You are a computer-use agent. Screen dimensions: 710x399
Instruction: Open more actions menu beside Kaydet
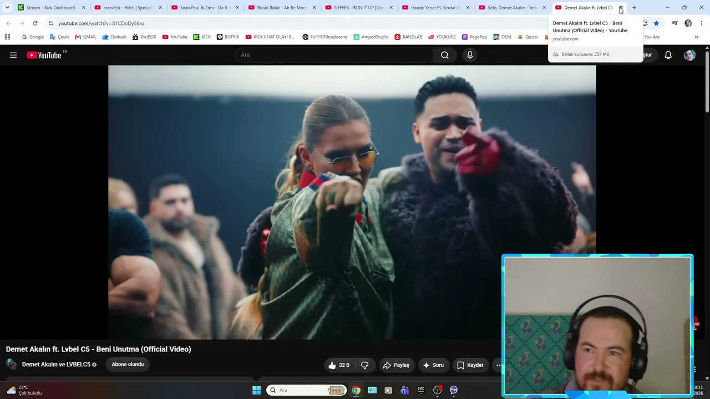pyautogui.click(x=498, y=365)
